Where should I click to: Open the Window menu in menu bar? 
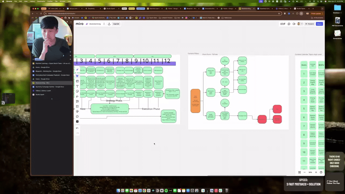62,1
